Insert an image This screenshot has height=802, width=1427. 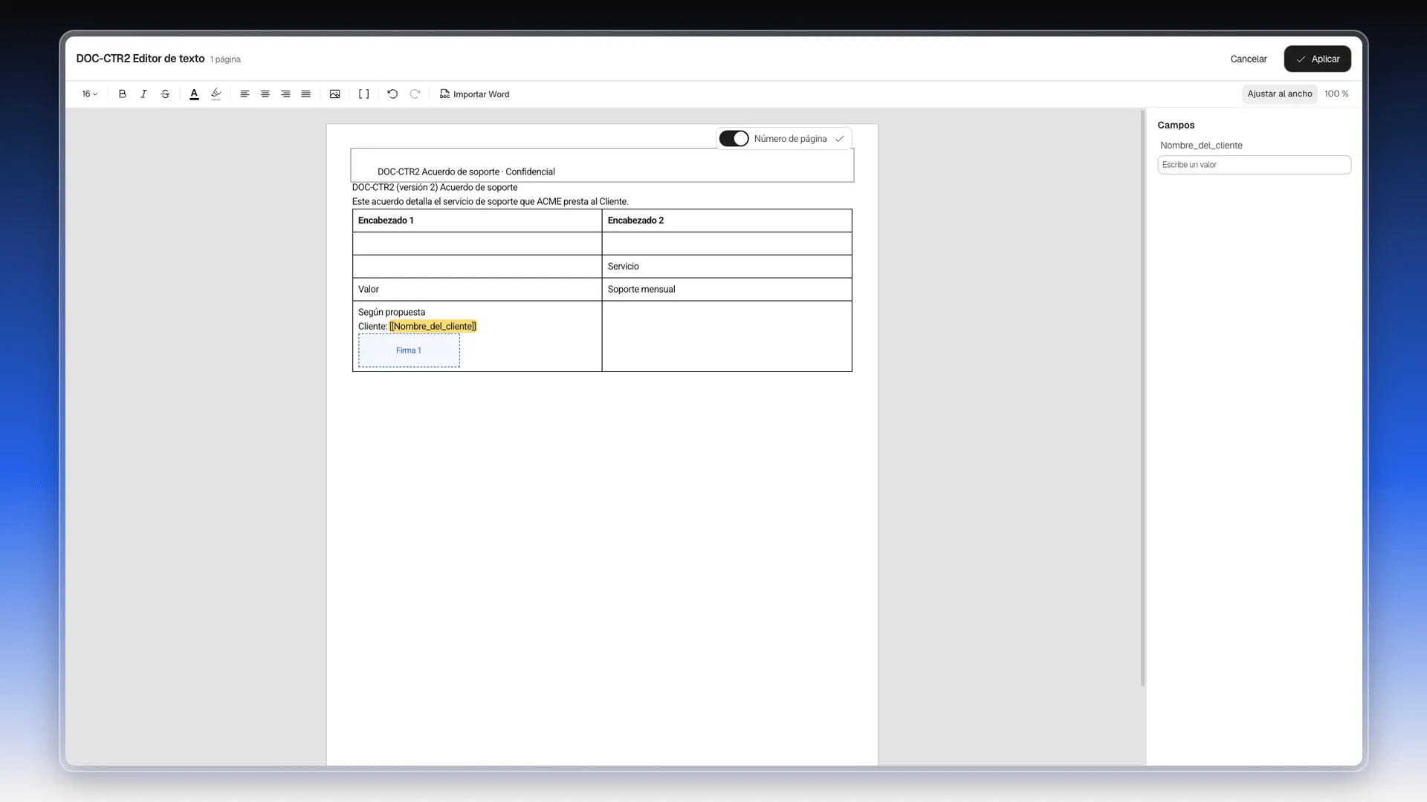point(335,94)
